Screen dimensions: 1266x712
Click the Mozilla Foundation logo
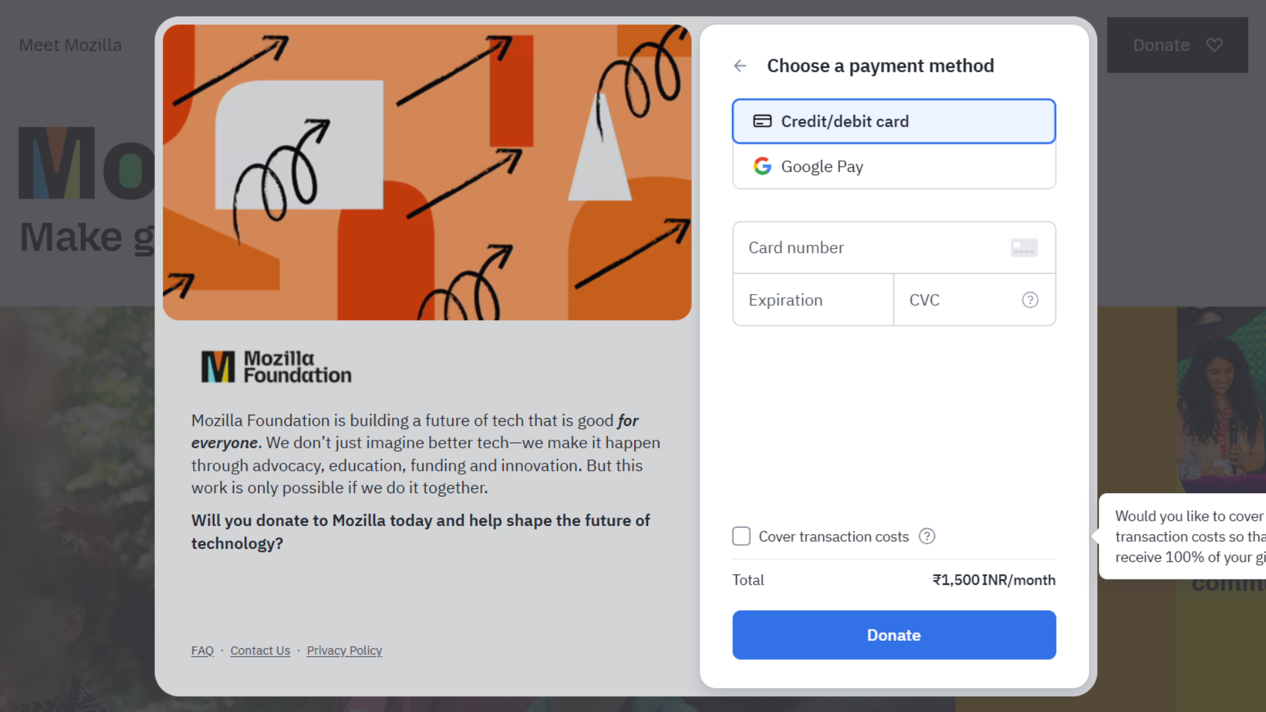(x=276, y=367)
